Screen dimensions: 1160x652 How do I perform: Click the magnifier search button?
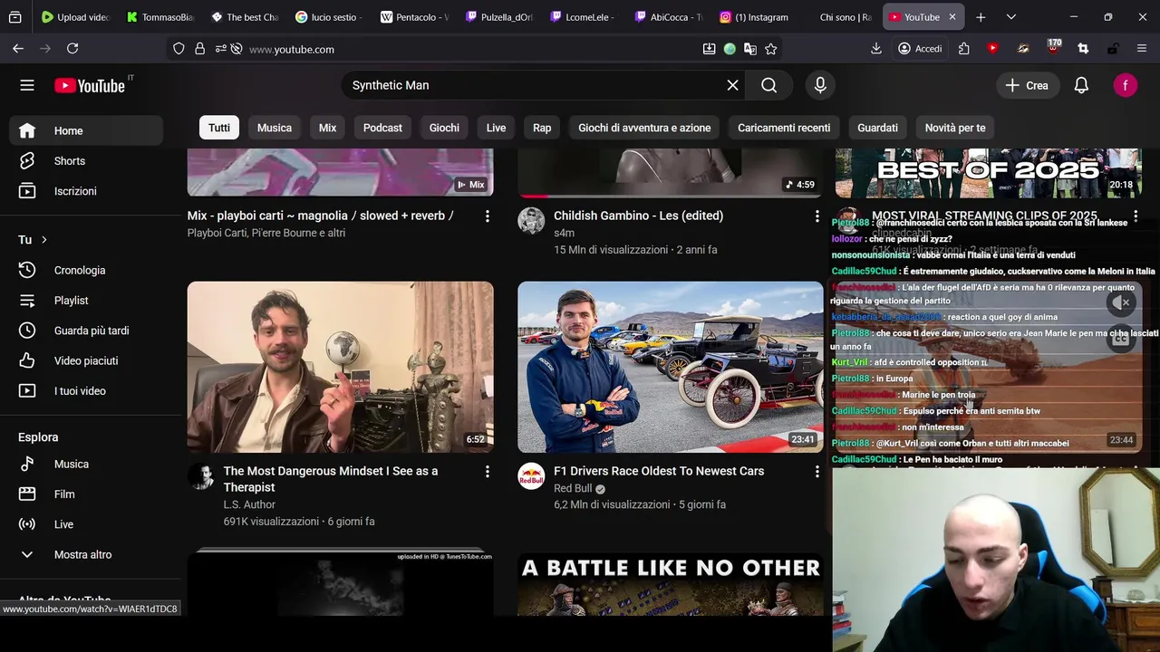coord(769,85)
